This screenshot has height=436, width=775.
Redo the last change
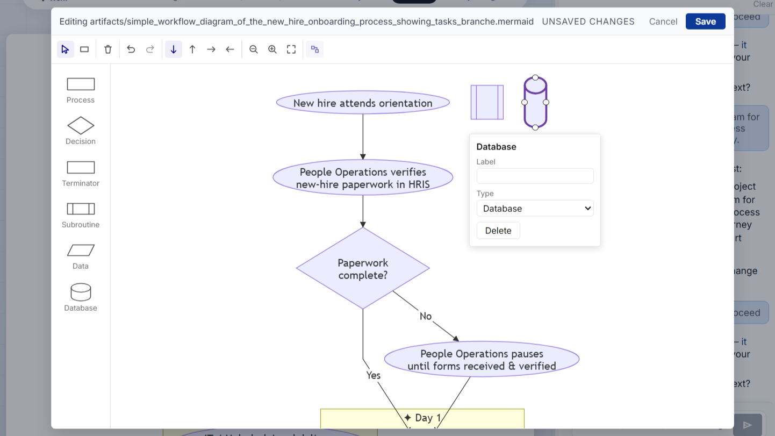click(x=150, y=49)
